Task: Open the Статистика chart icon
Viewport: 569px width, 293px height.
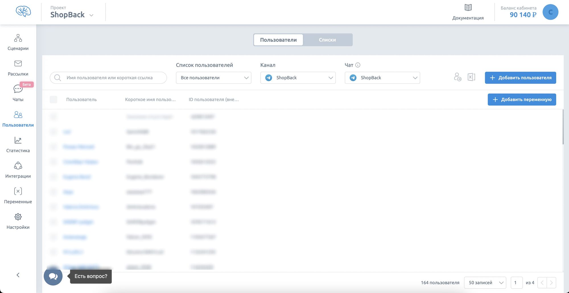Action: 18,140
